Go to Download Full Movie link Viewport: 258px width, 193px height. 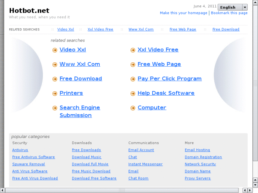coord(90,164)
